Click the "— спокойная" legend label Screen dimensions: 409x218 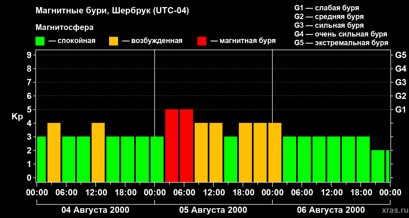pos(72,41)
